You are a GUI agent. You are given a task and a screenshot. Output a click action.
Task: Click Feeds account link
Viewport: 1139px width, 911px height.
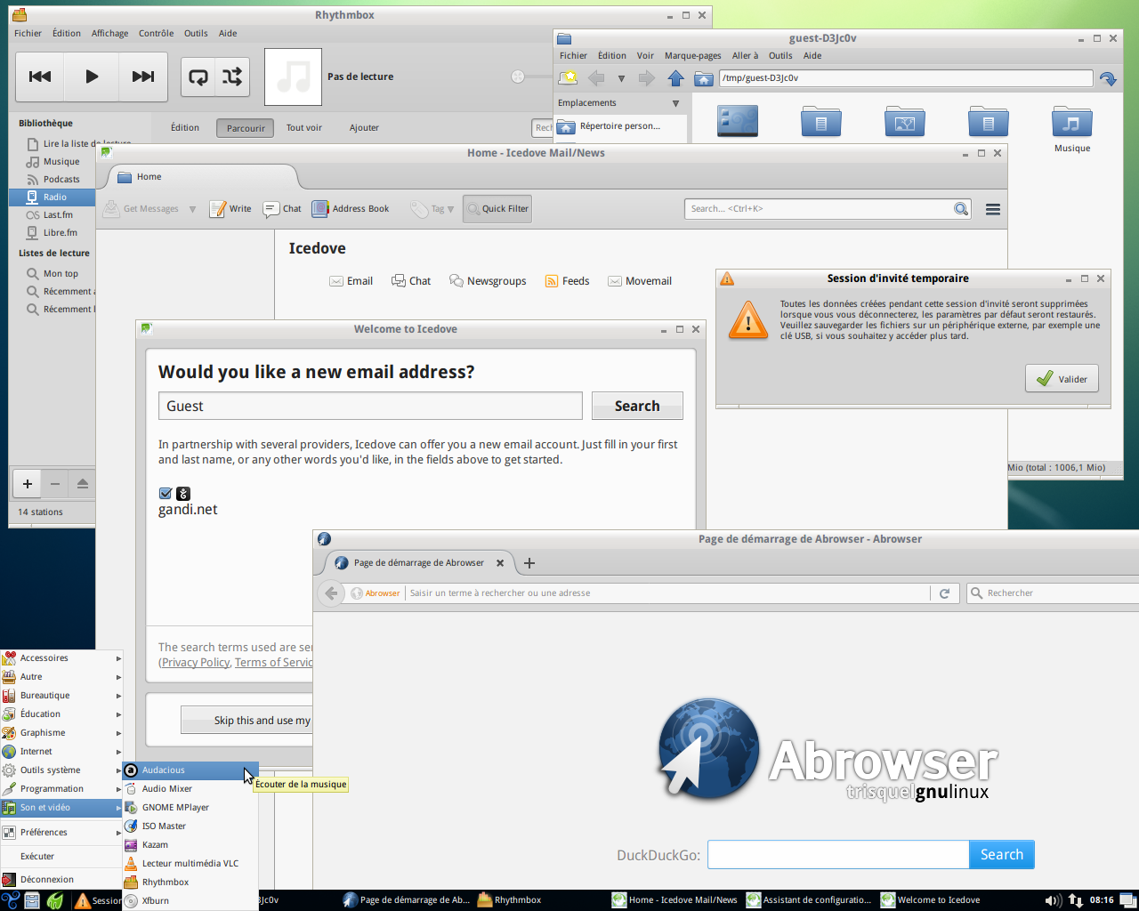567,281
